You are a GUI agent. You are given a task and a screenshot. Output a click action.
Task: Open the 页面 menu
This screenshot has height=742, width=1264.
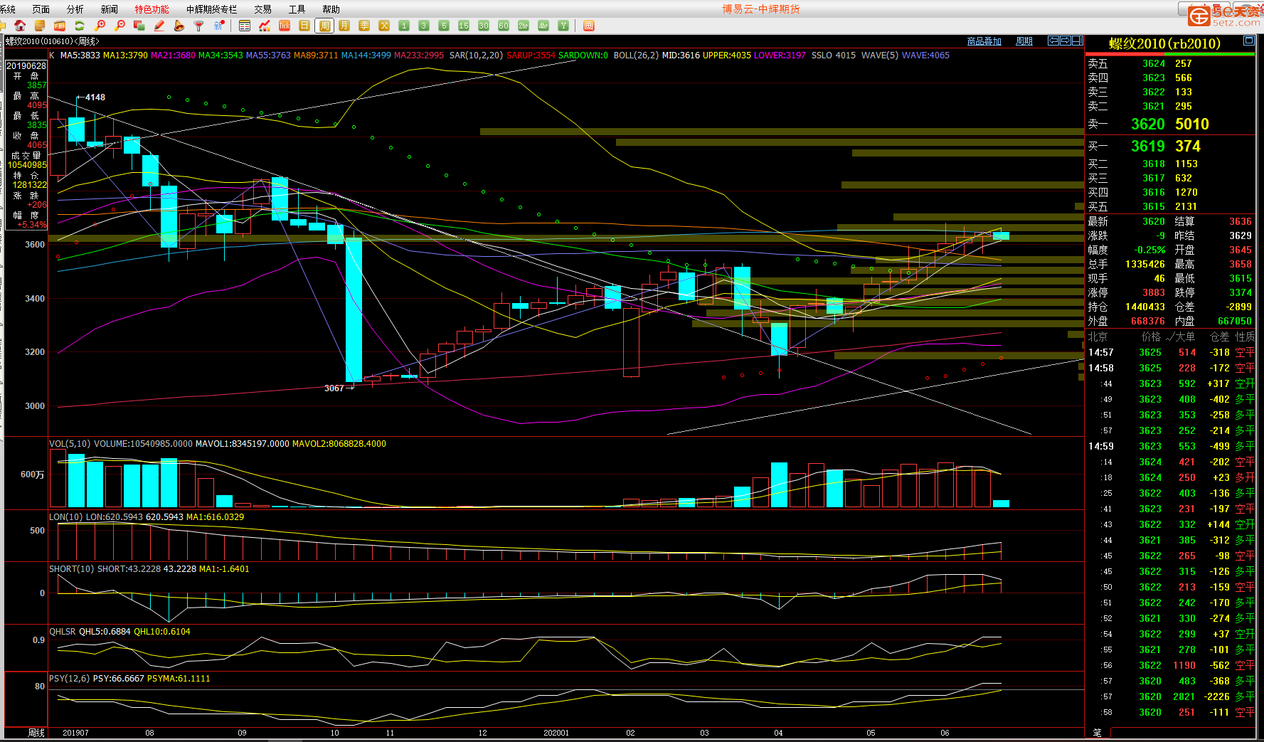tap(41, 9)
